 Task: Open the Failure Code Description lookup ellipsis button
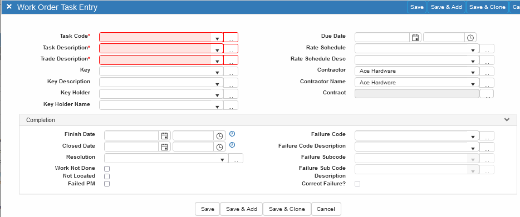click(487, 147)
